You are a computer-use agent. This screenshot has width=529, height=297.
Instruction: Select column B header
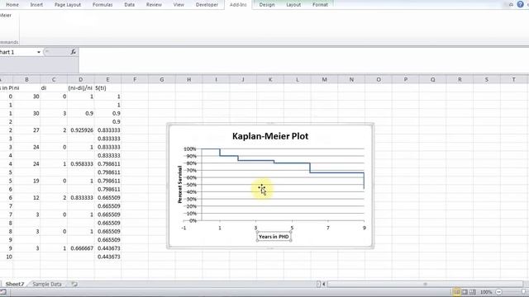point(26,79)
